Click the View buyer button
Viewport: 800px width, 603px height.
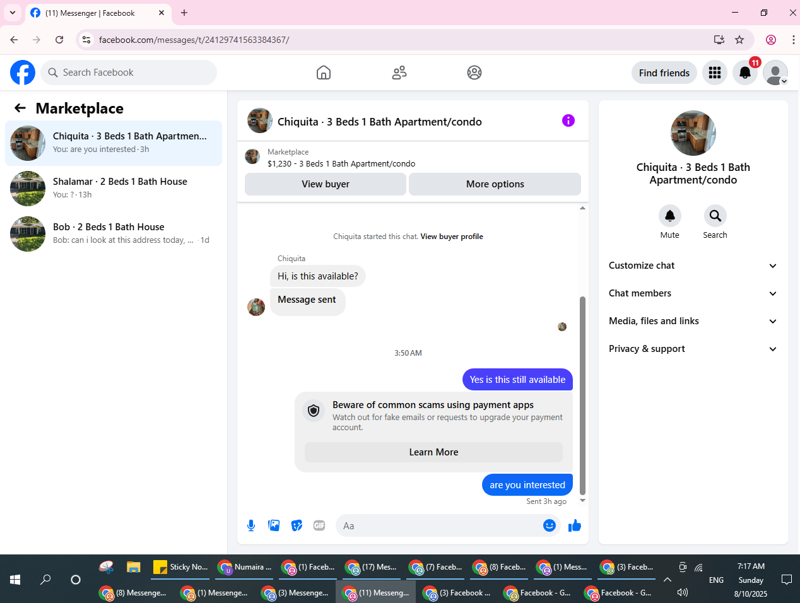[x=326, y=184]
